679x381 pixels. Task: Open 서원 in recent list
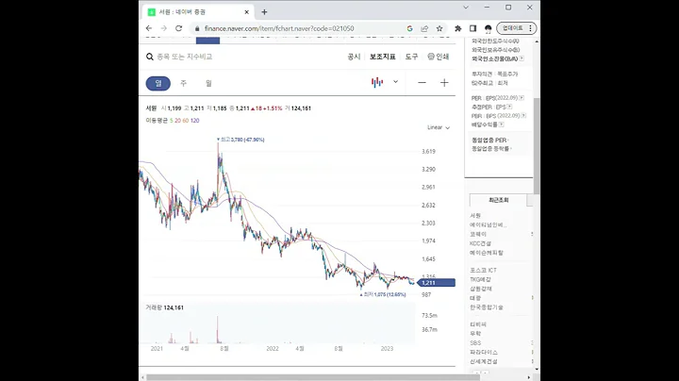point(475,215)
